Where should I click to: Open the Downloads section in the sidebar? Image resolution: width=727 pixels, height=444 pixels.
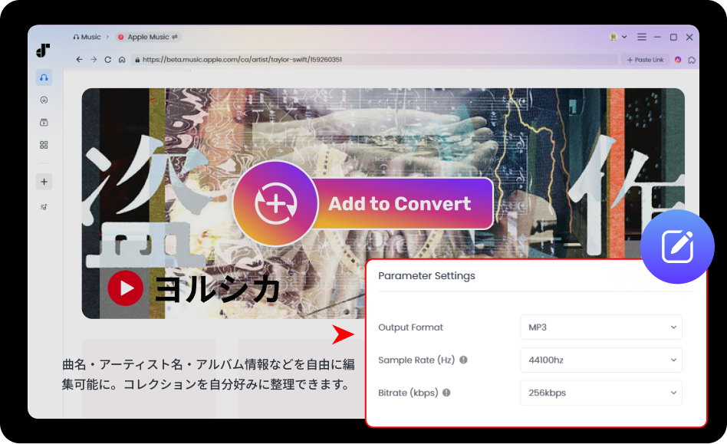44,100
